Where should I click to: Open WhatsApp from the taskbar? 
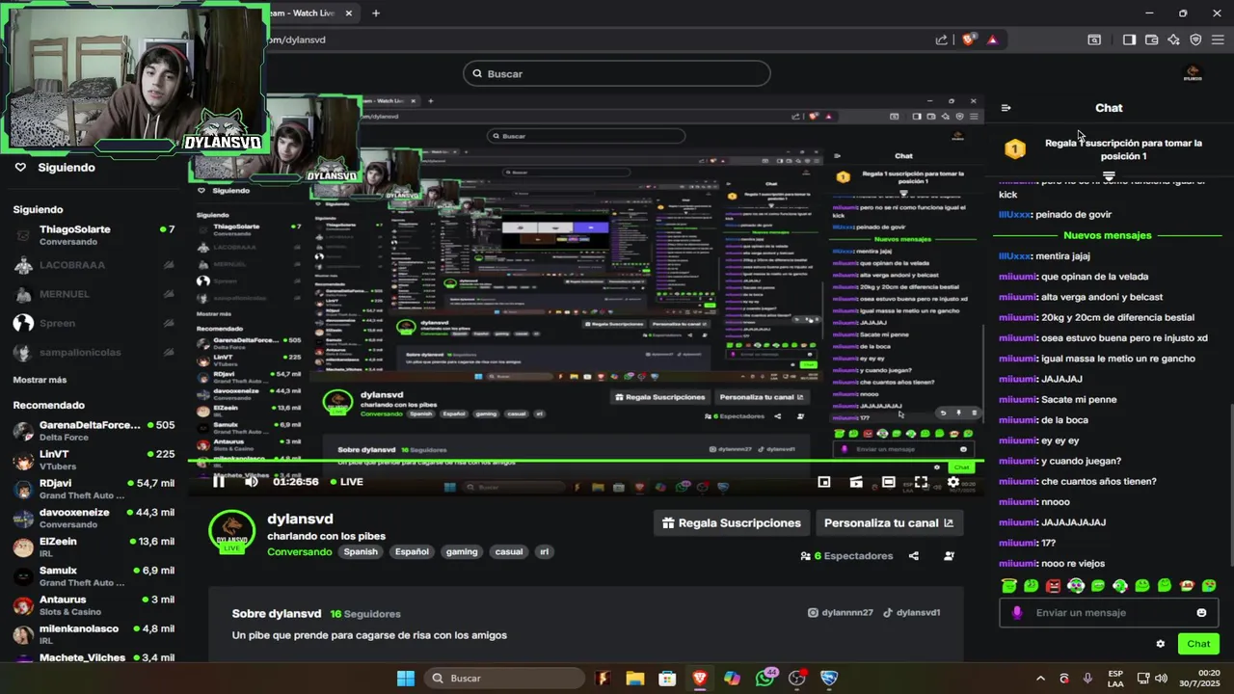point(765,679)
